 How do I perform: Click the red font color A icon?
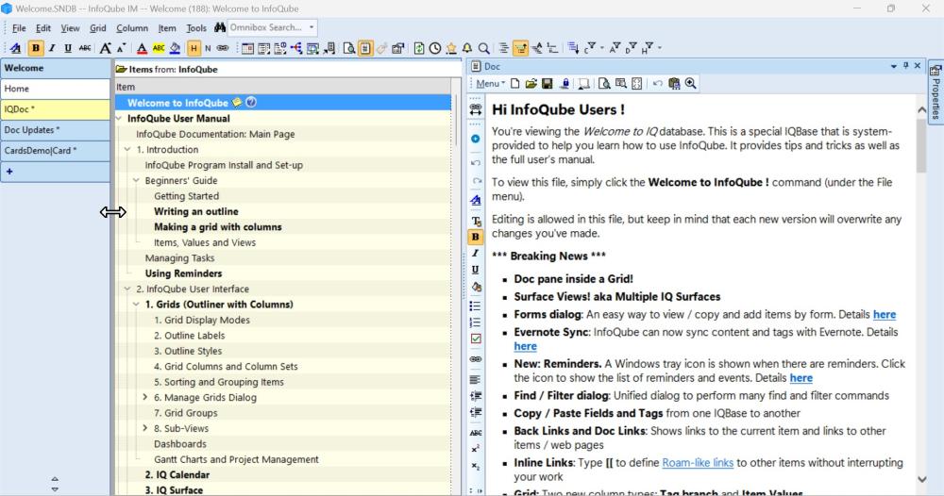[142, 48]
